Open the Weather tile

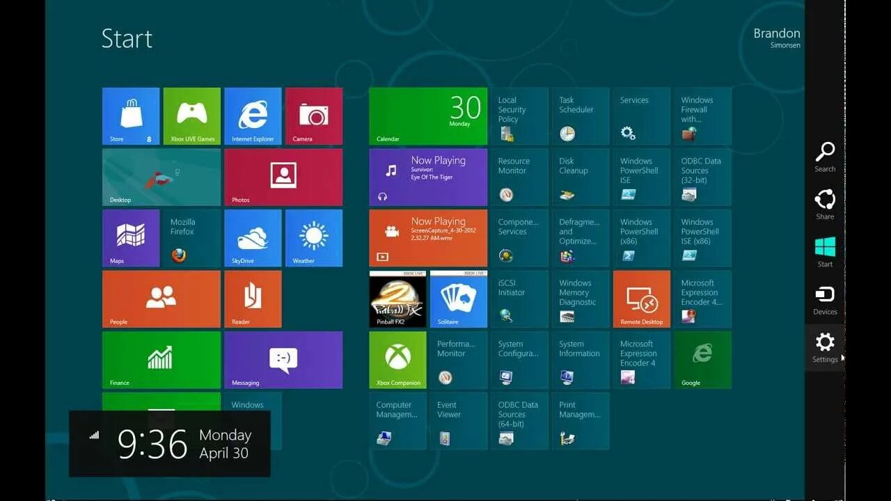tap(314, 238)
